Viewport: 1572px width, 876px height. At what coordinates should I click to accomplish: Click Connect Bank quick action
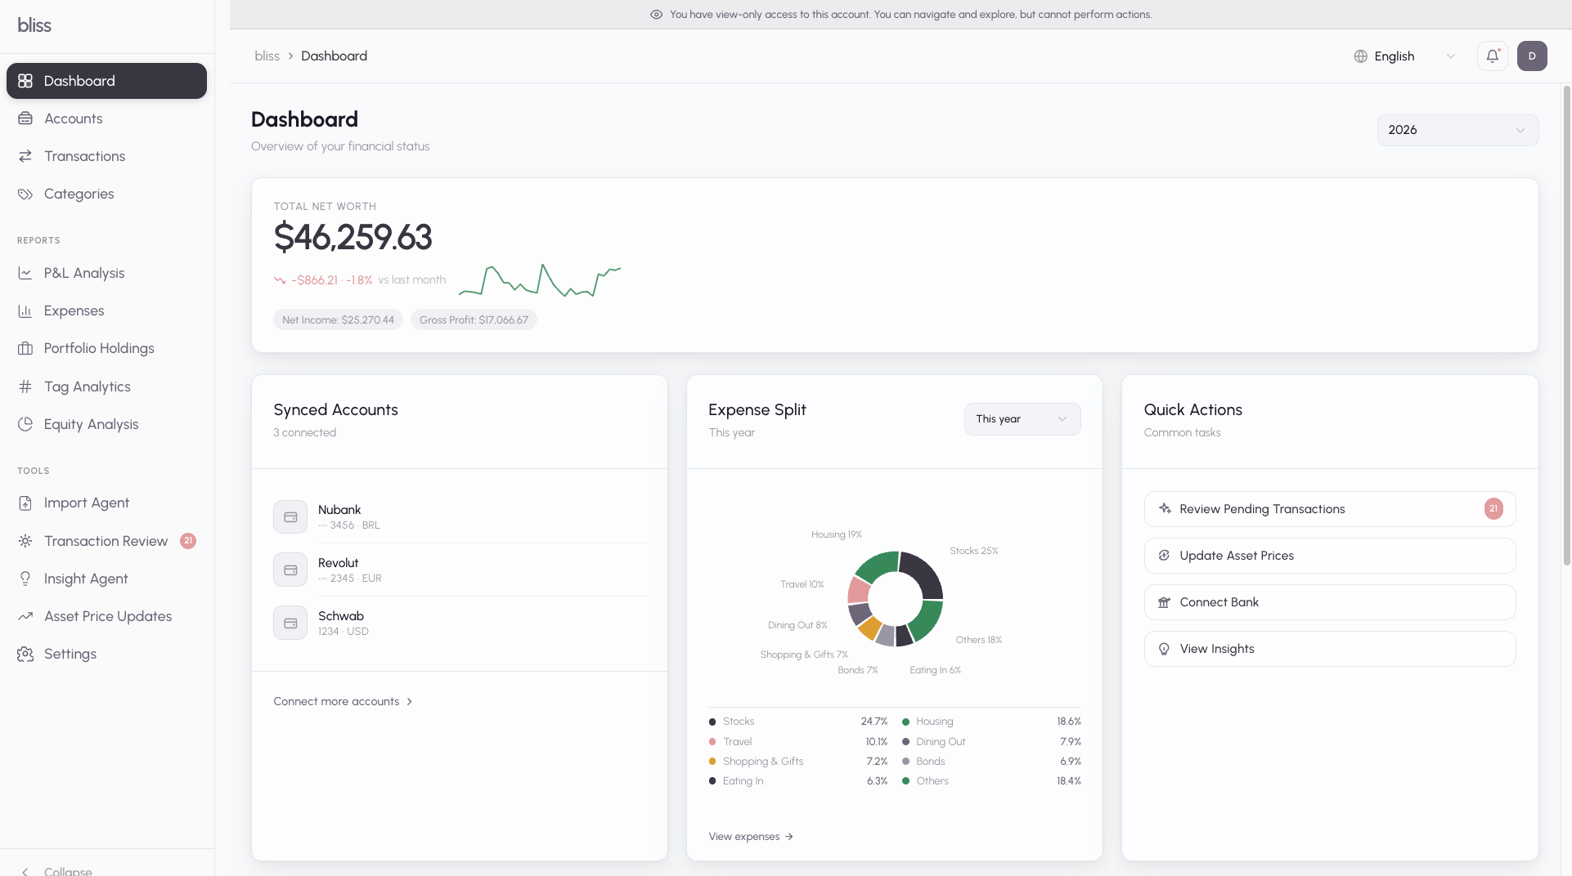(x=1330, y=602)
